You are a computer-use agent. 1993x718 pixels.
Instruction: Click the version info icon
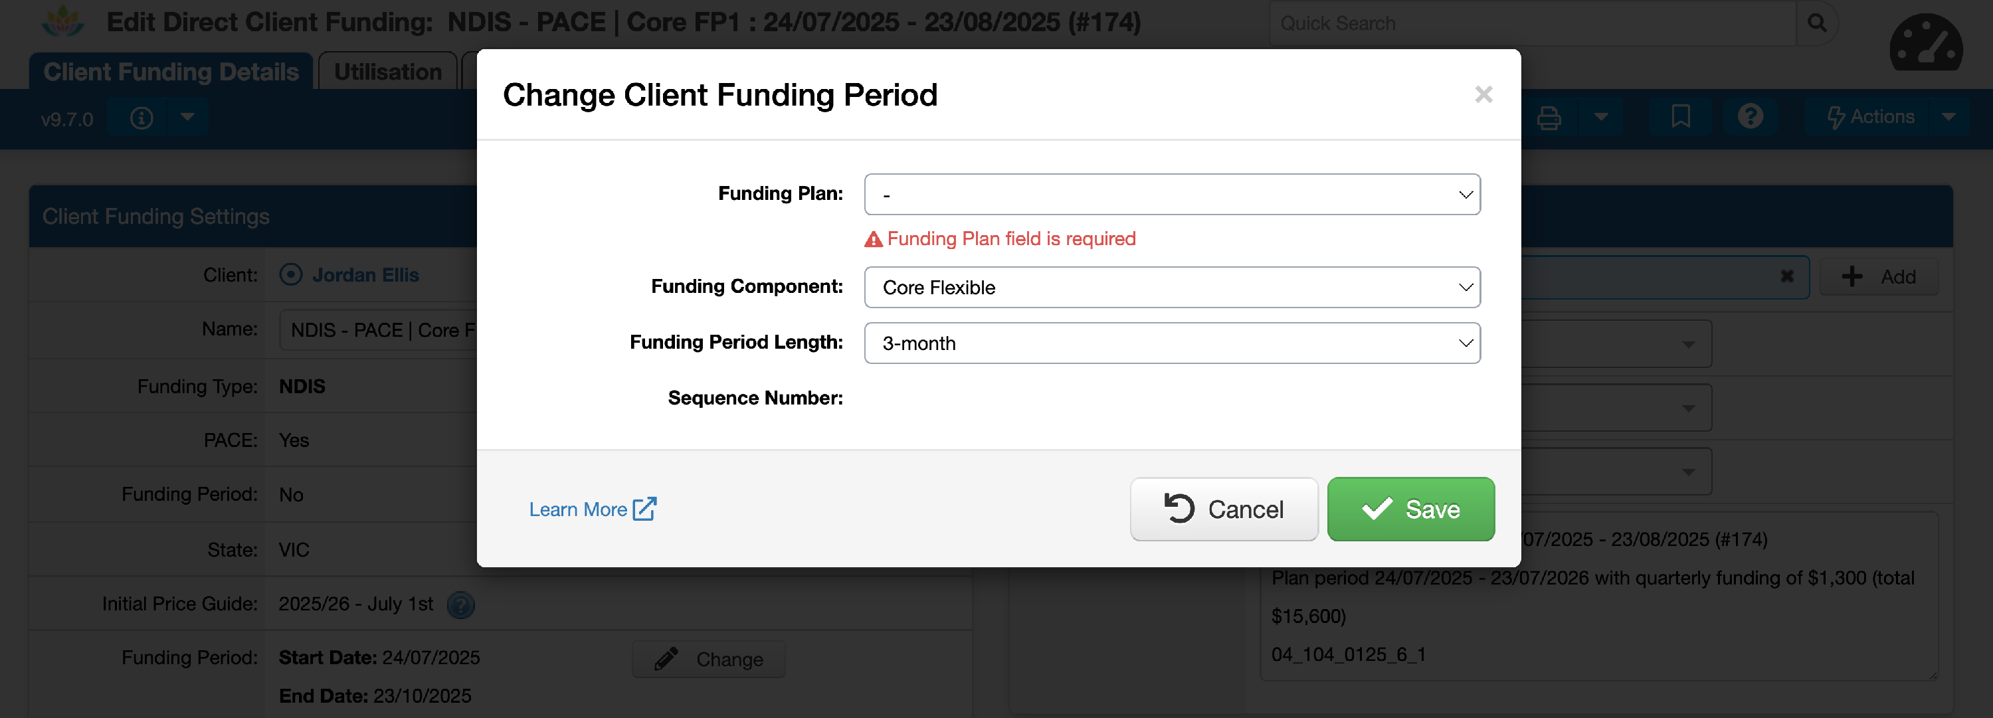(141, 118)
